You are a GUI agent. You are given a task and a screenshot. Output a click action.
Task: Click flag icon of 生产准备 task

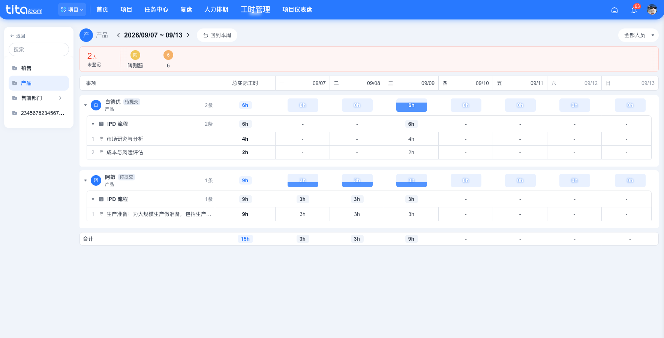pos(102,214)
